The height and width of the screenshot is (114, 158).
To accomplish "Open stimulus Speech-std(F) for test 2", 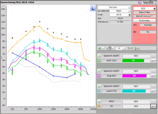I will click(111, 71).
